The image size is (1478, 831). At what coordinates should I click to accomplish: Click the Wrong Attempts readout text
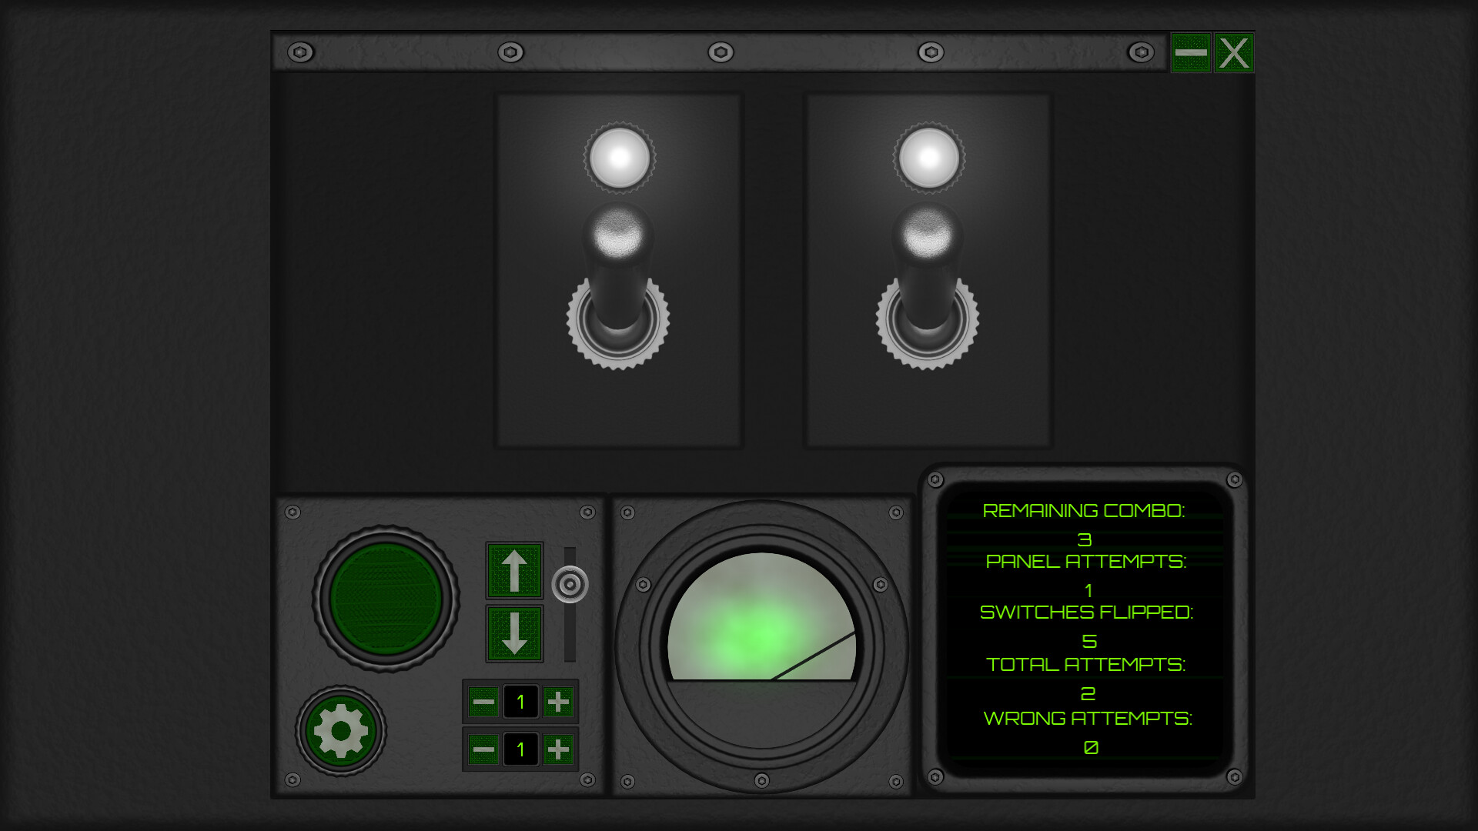[1087, 719]
